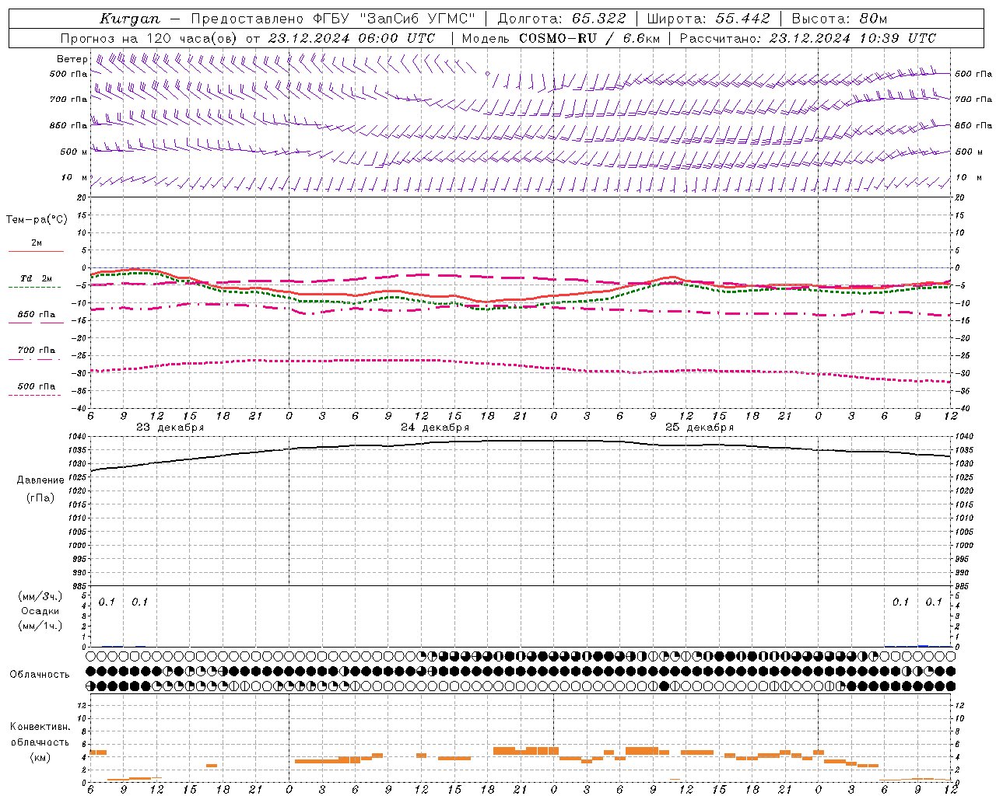Viewport: 996px width, 796px height.
Task: Click the Облачность cloudiness row label
Action: point(40,675)
